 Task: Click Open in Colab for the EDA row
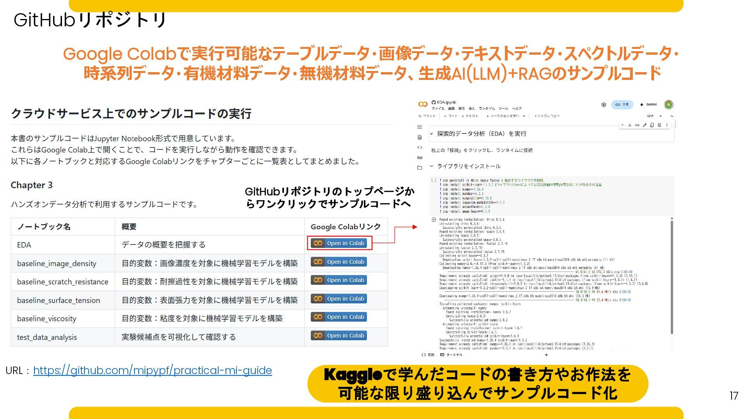tap(339, 243)
